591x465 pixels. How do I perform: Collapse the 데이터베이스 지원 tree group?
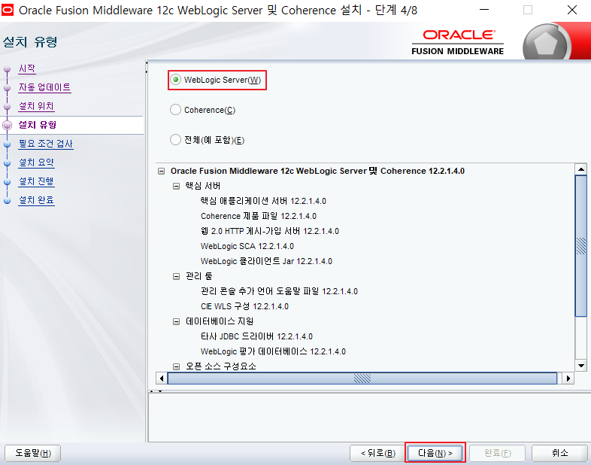coord(176,322)
